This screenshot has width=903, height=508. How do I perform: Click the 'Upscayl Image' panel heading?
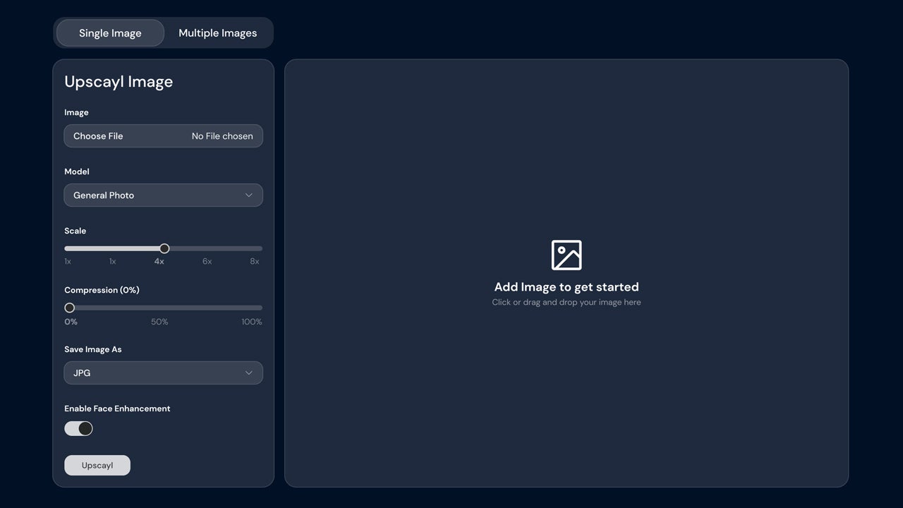(x=119, y=82)
